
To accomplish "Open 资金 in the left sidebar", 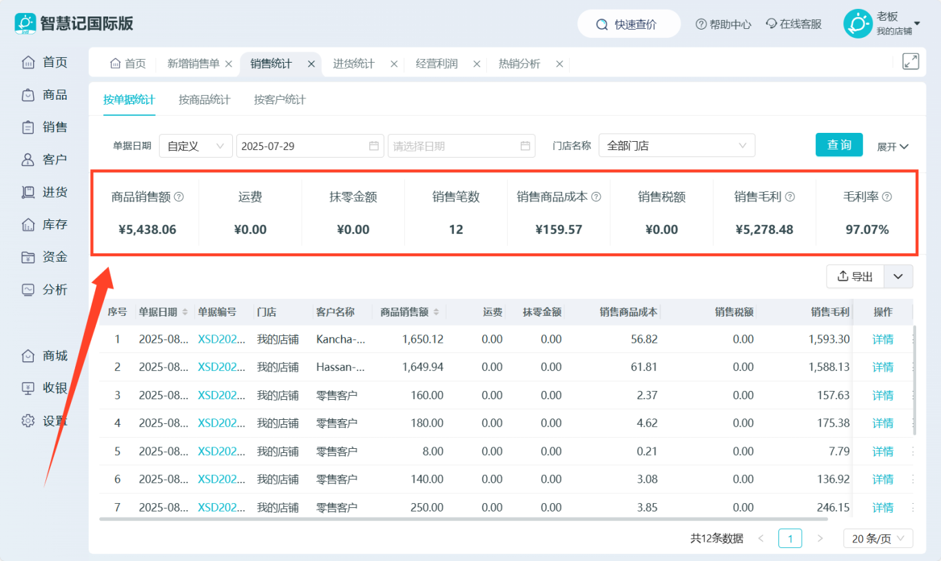I will click(45, 257).
